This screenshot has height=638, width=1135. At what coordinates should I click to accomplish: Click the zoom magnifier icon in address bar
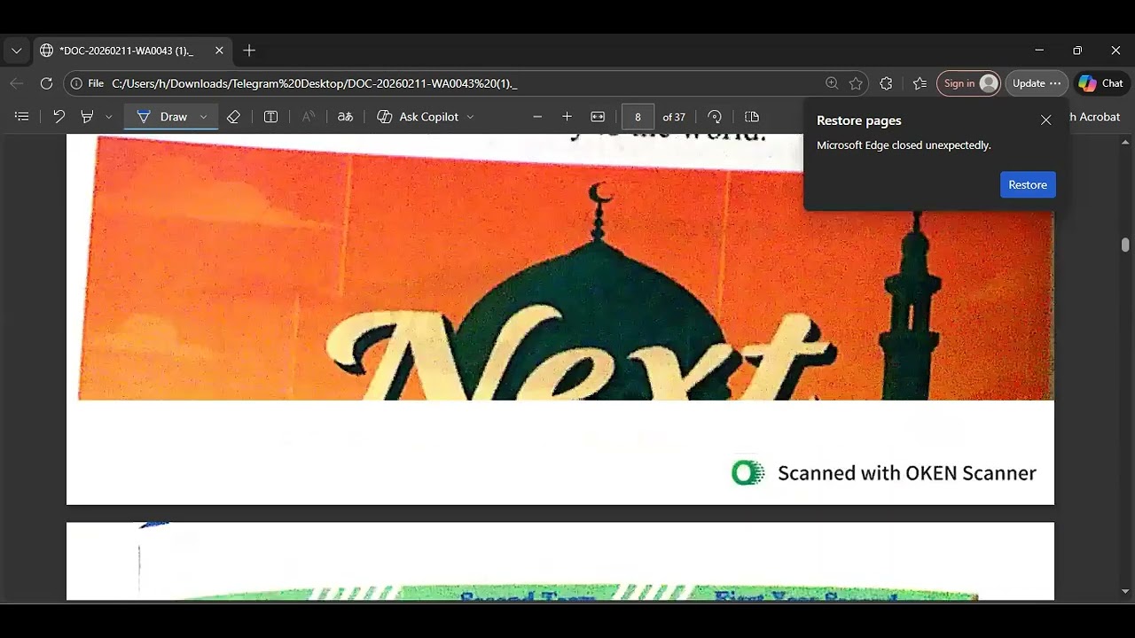[x=832, y=83]
